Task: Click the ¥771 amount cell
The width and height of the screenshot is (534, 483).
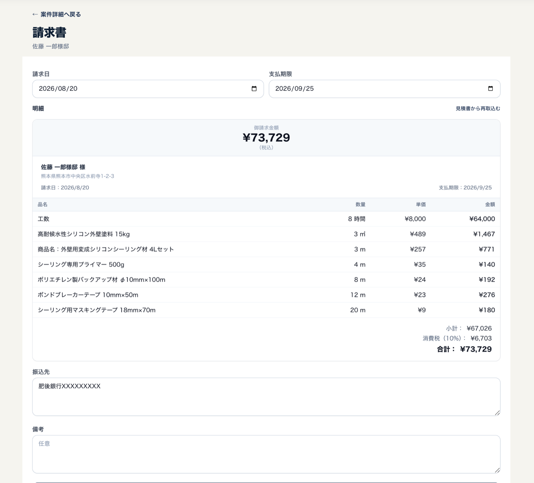Action: click(x=487, y=249)
